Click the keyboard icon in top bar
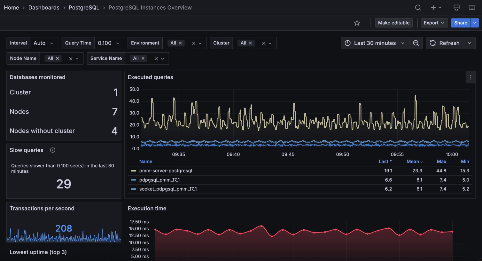Viewport: 482px width, 261px height. pos(472,8)
